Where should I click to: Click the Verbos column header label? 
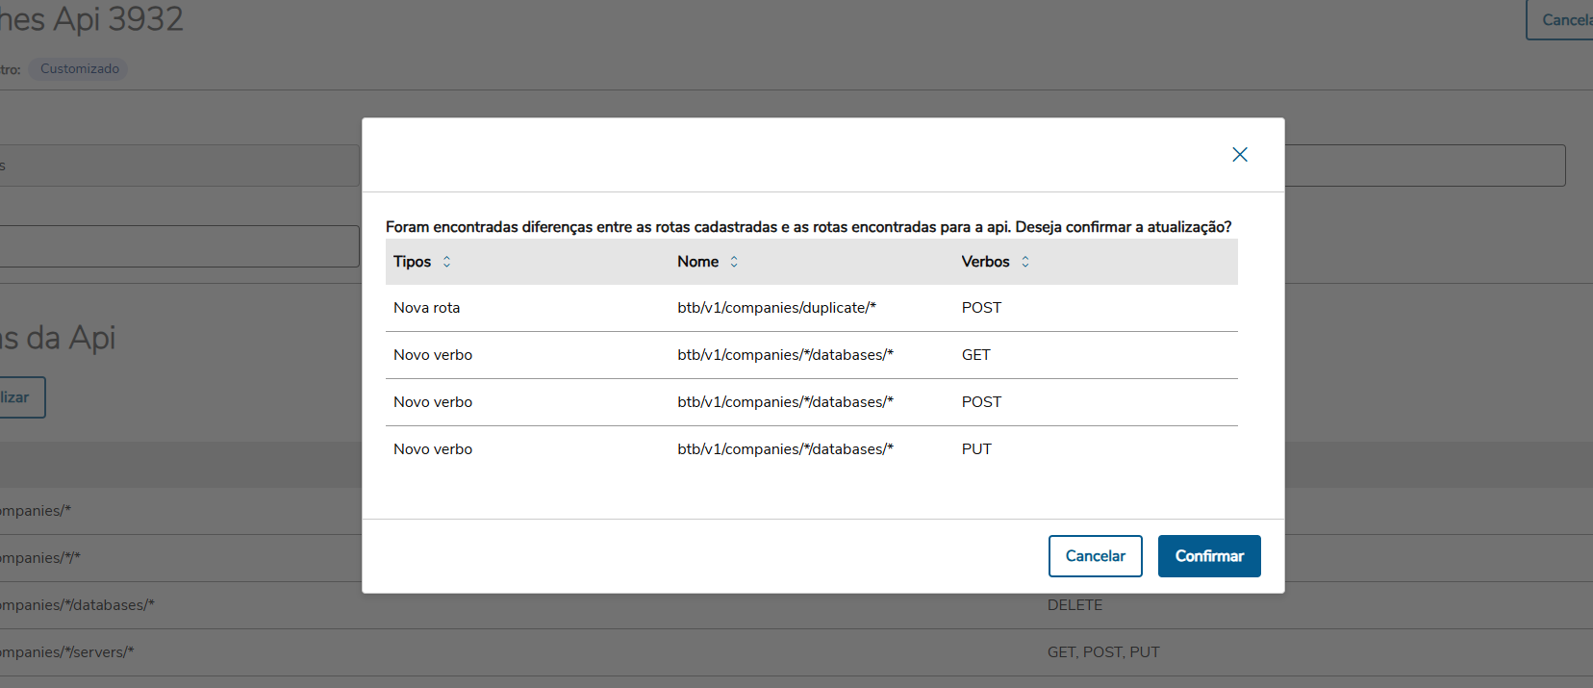pyautogui.click(x=985, y=262)
